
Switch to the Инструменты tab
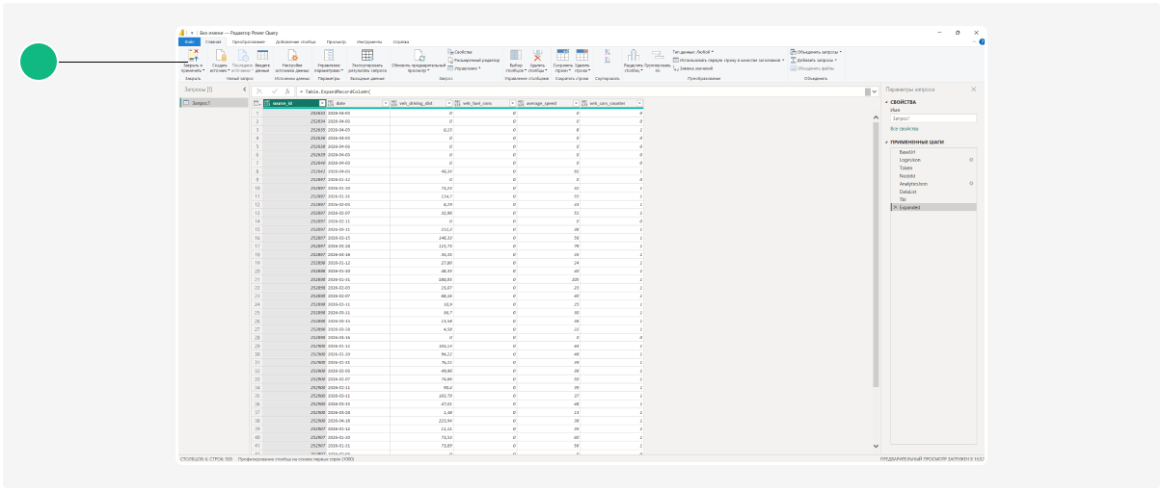click(x=367, y=42)
